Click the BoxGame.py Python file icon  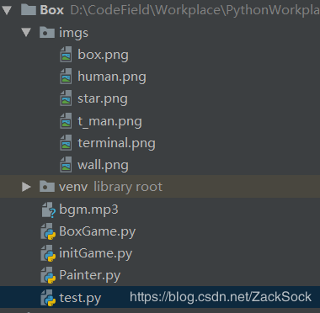coord(48,231)
